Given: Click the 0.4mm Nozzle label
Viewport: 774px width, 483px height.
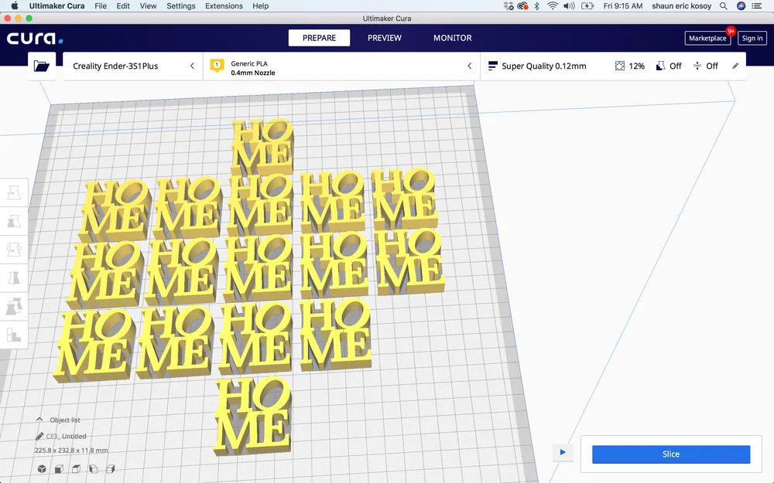Looking at the screenshot, I should click(x=253, y=73).
